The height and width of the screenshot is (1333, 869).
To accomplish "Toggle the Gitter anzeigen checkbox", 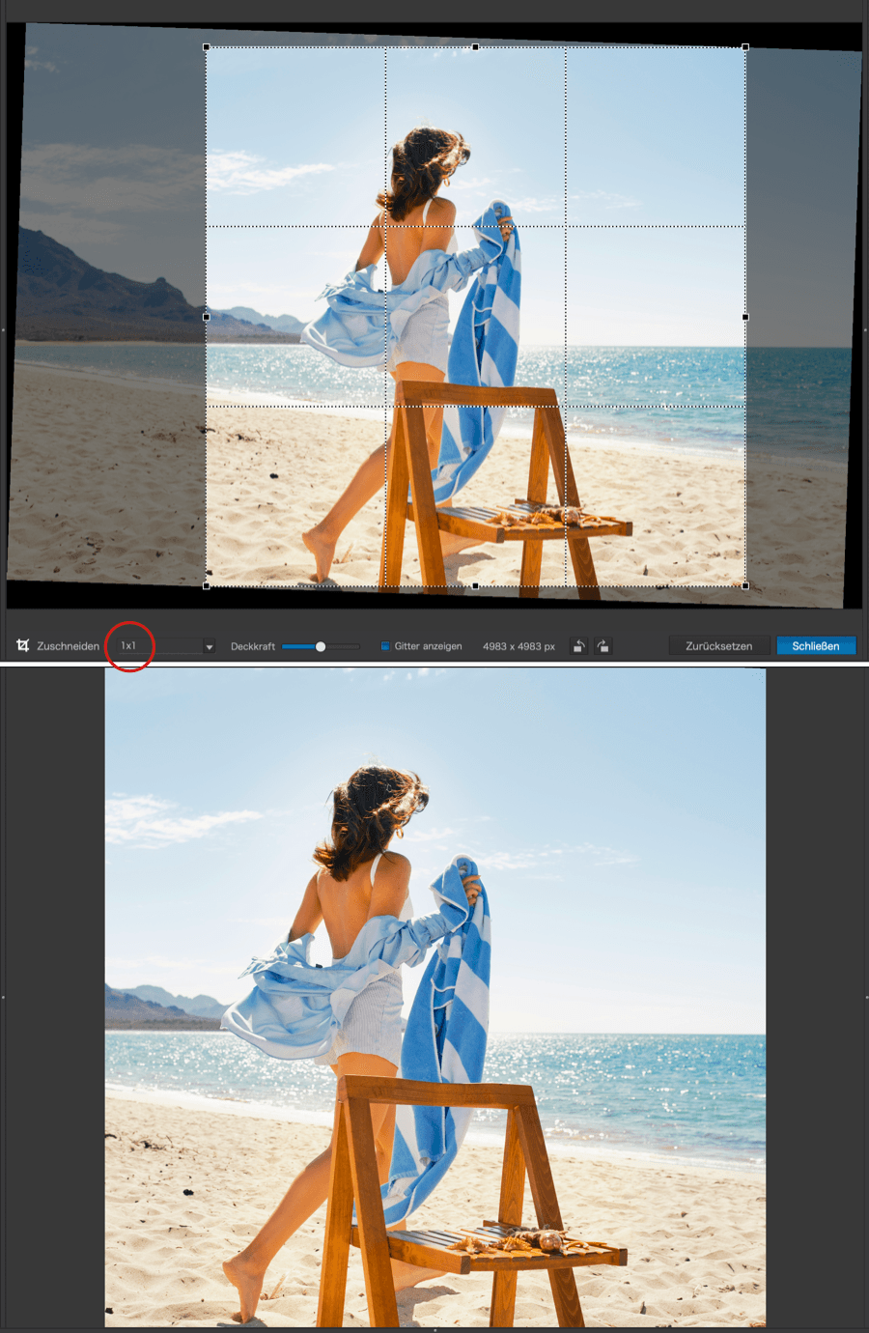I will tap(385, 646).
